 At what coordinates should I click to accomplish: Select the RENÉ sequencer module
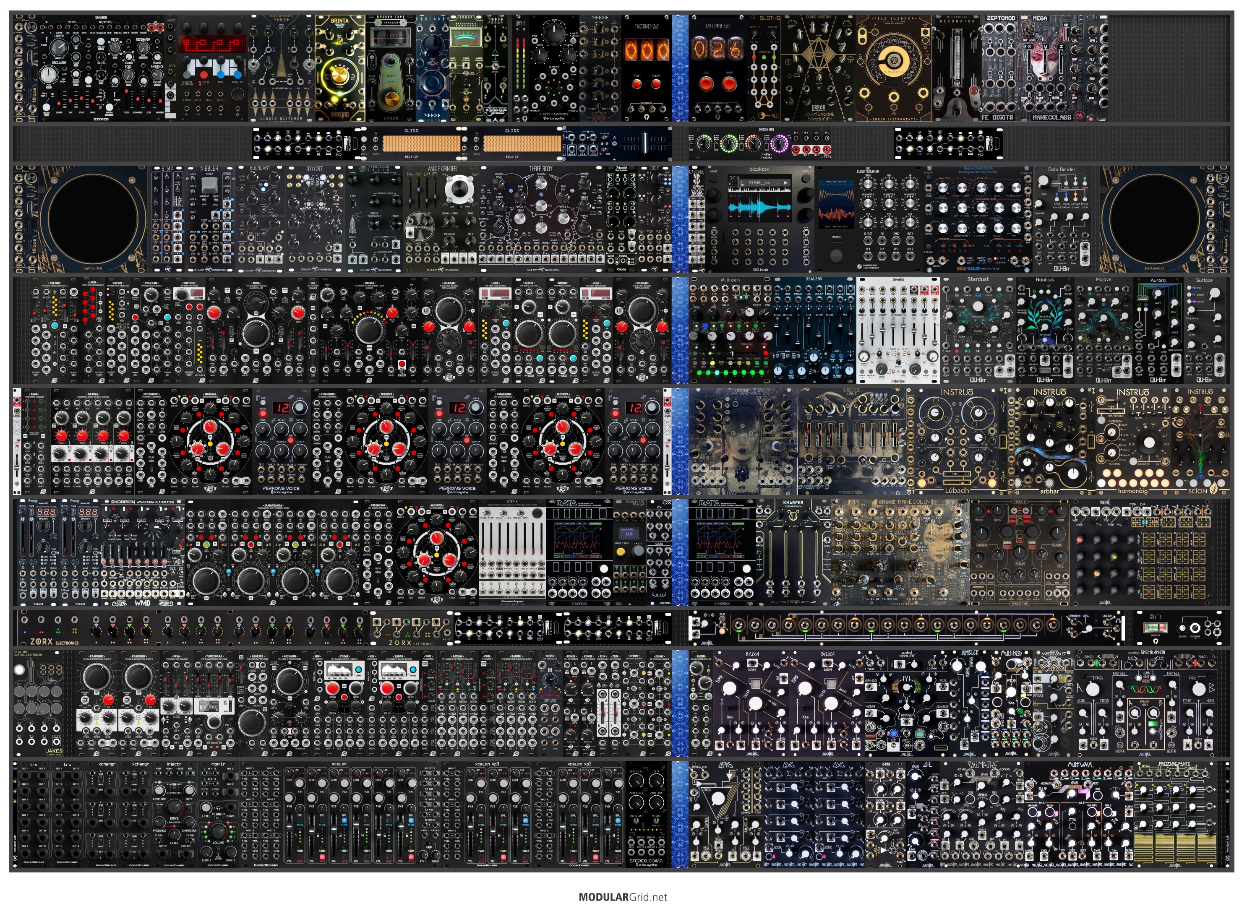pyautogui.click(x=1140, y=553)
